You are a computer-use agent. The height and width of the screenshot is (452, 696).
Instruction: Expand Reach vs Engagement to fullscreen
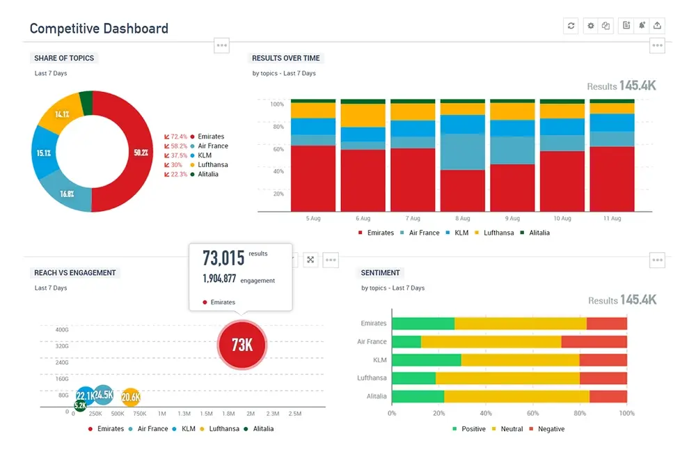pyautogui.click(x=310, y=260)
